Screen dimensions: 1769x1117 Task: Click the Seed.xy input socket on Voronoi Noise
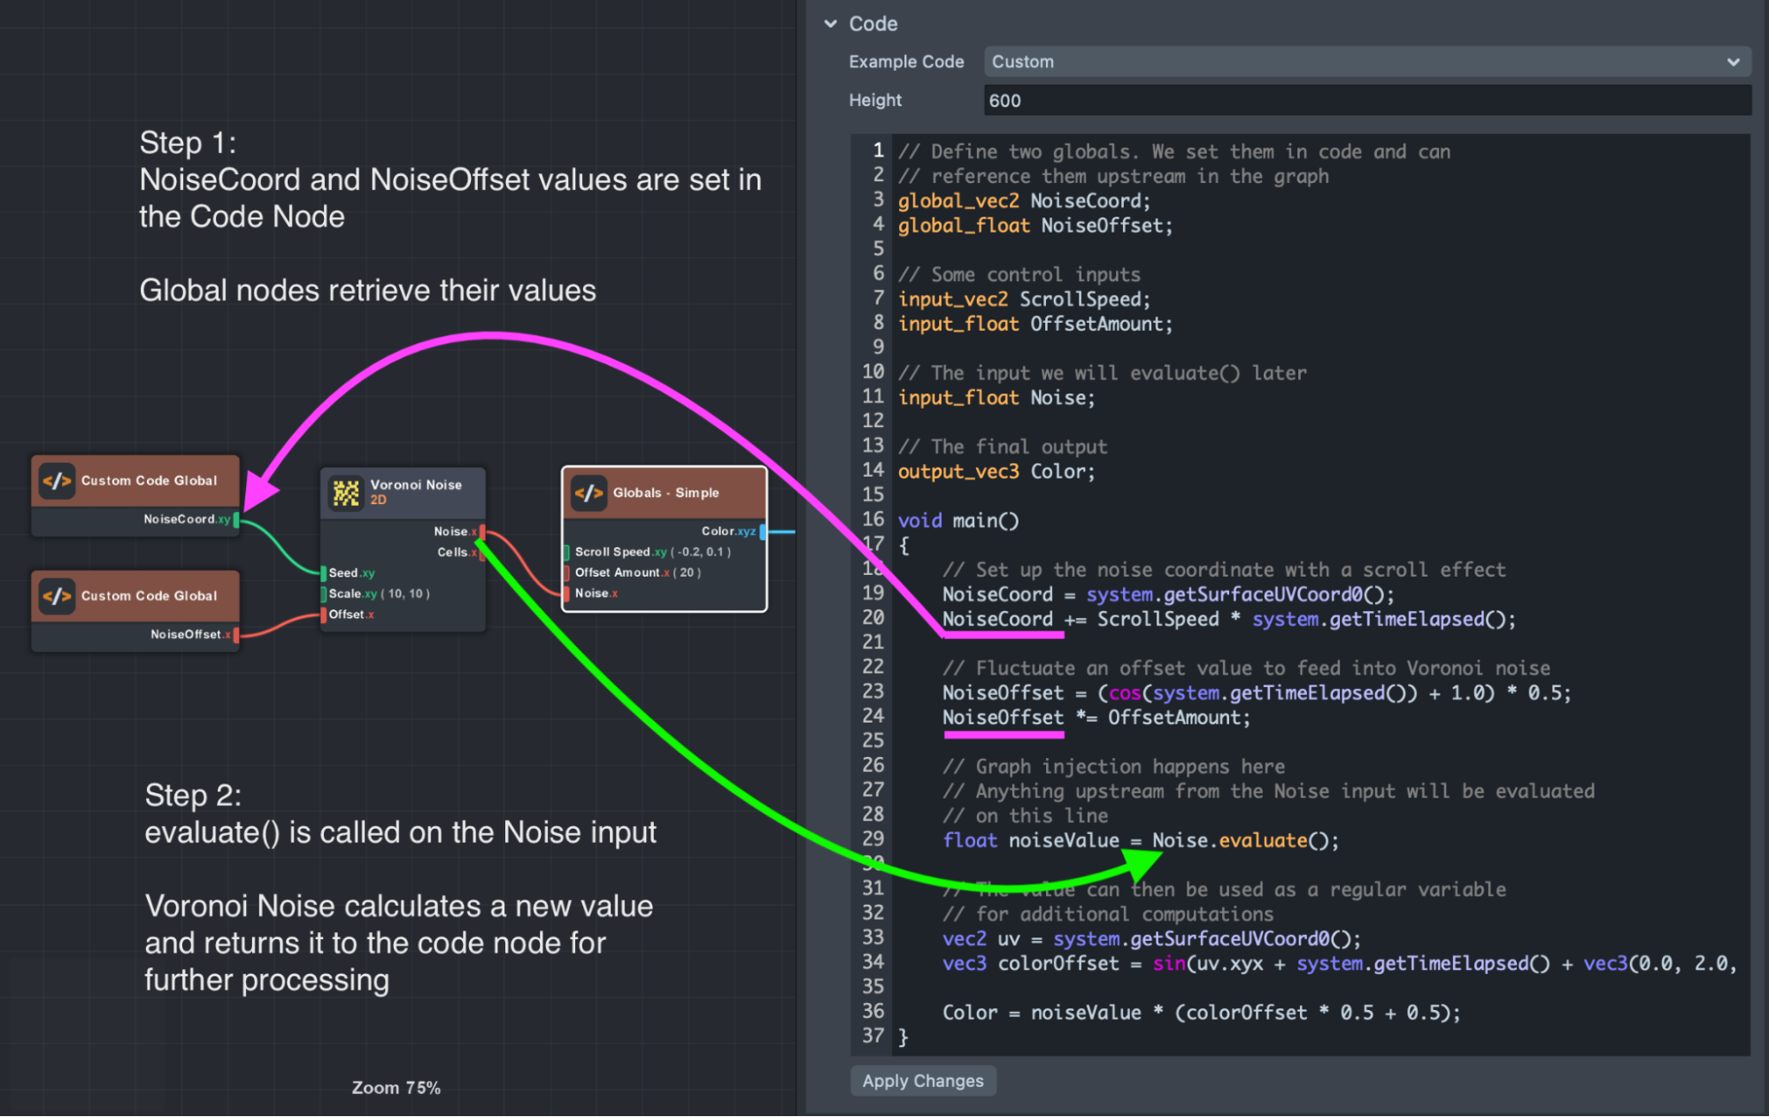323,572
